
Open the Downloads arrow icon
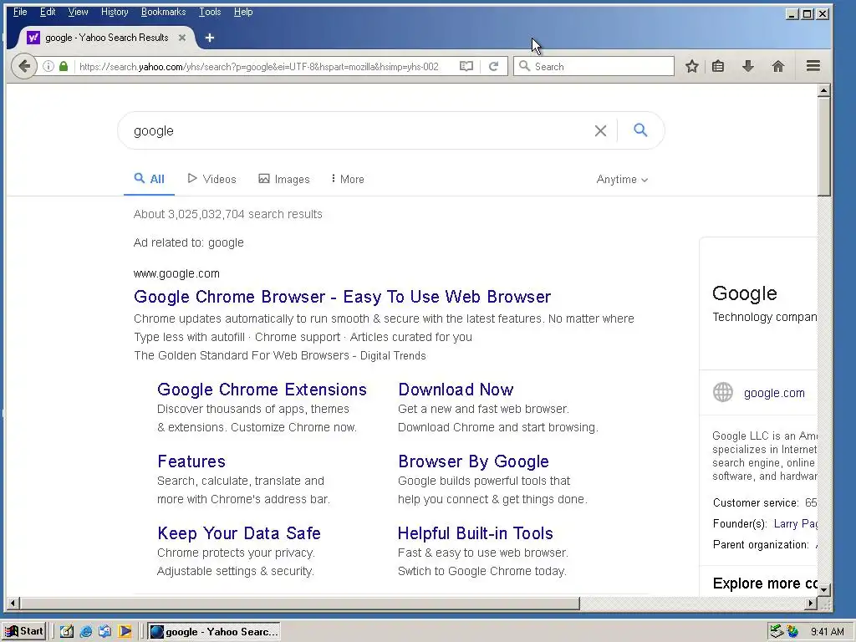click(748, 67)
